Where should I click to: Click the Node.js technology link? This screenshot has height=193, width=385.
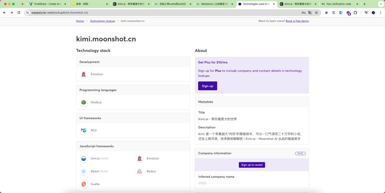pyautogui.click(x=96, y=102)
